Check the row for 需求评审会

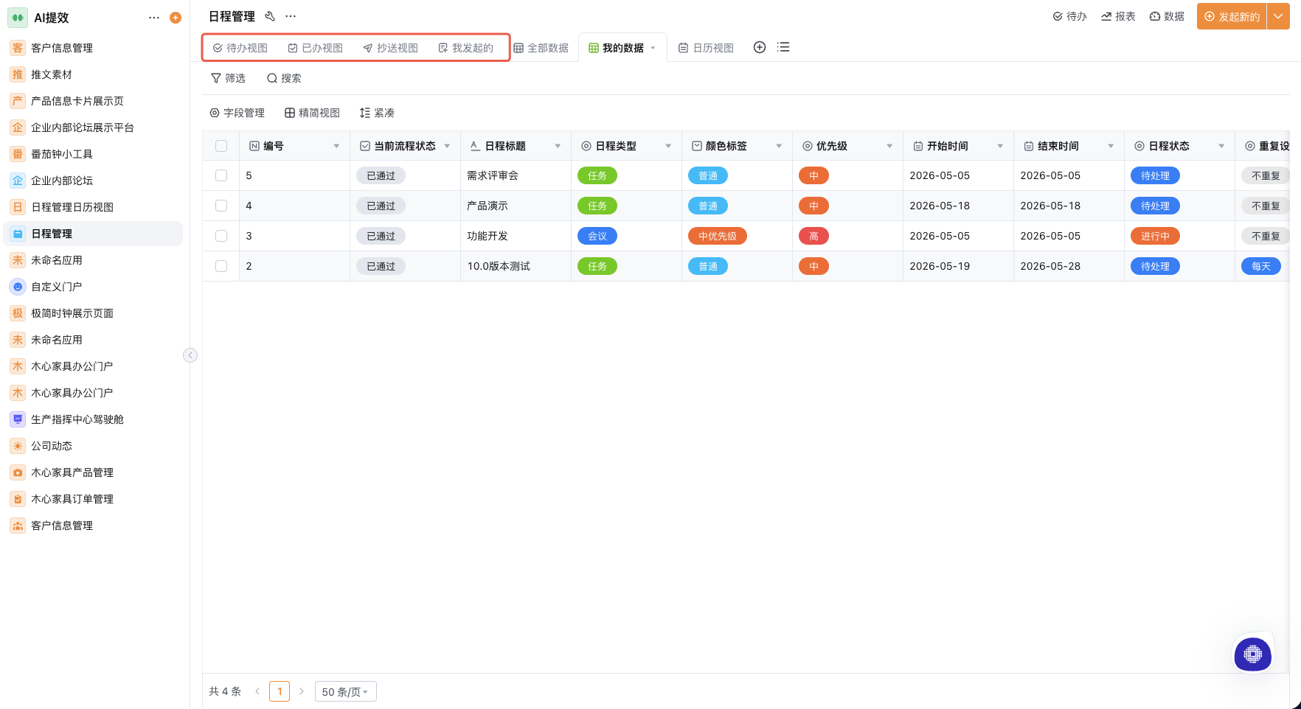(221, 175)
